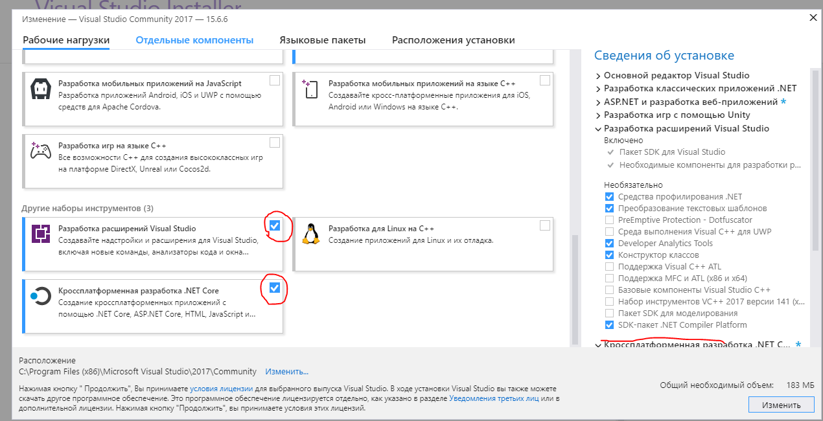This screenshot has height=421, width=823.
Task: Enable PreEmptive Protection - Dotfuscator option
Action: tap(609, 220)
